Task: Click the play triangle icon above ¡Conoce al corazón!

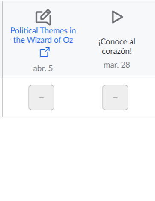Action: 117,17
